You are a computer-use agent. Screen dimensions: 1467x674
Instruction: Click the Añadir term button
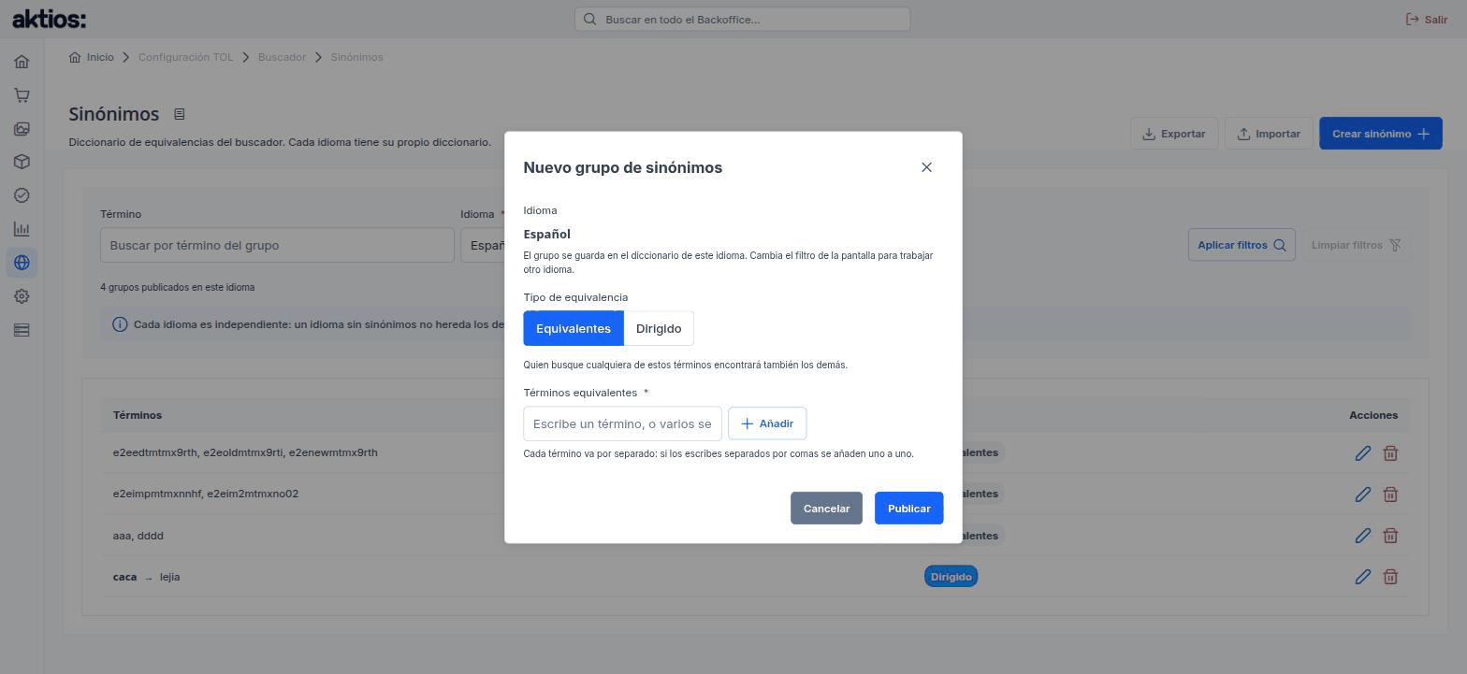coord(767,423)
